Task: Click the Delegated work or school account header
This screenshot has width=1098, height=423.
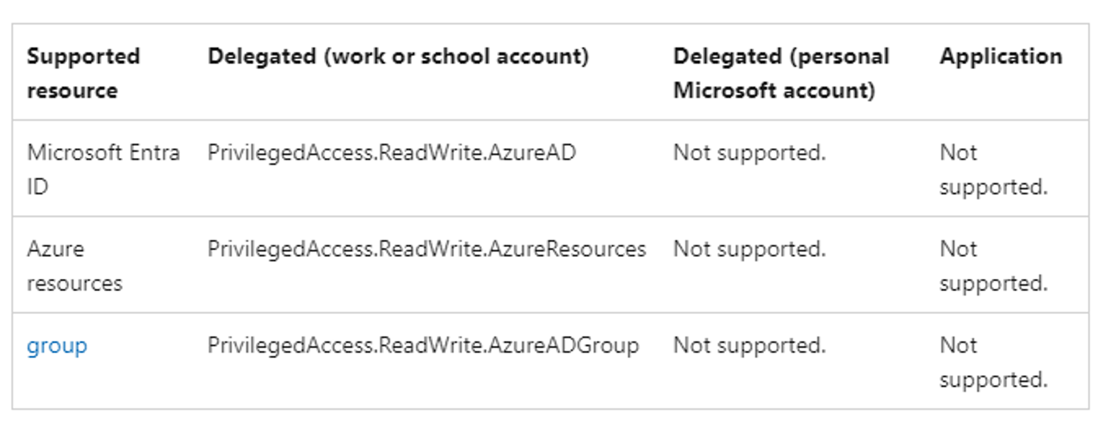Action: [x=398, y=57]
